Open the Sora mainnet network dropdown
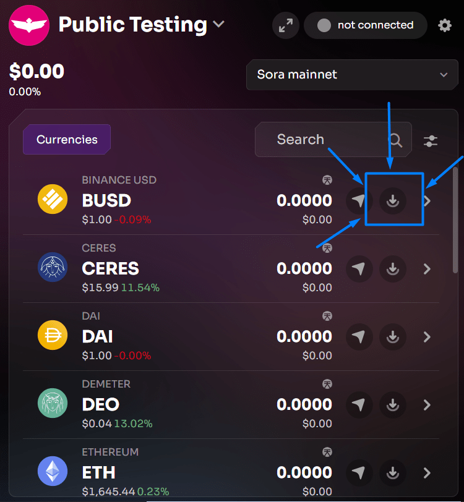Image resolution: width=464 pixels, height=502 pixels. 352,75
